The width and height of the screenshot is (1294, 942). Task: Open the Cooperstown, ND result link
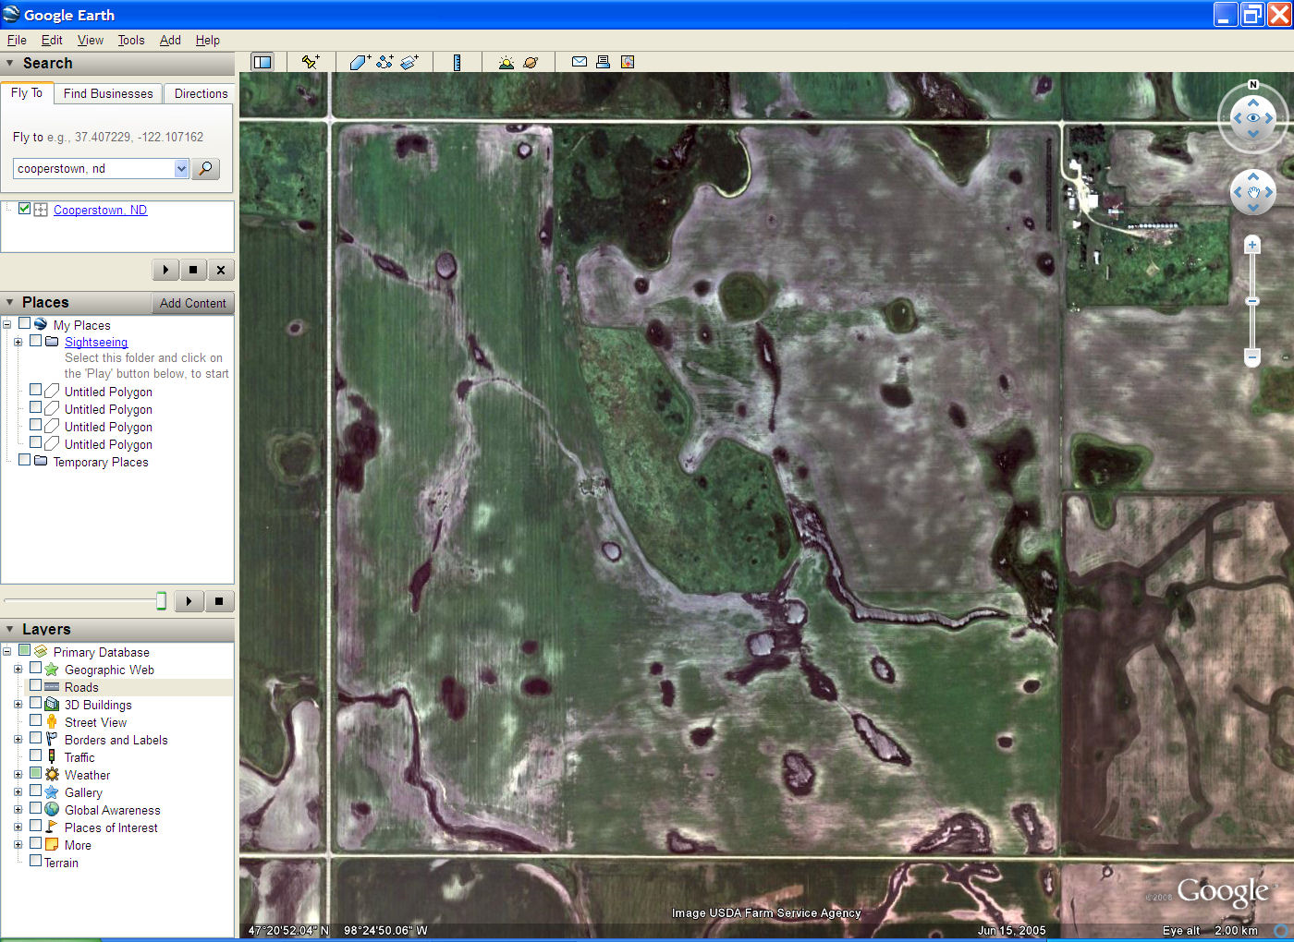click(100, 210)
